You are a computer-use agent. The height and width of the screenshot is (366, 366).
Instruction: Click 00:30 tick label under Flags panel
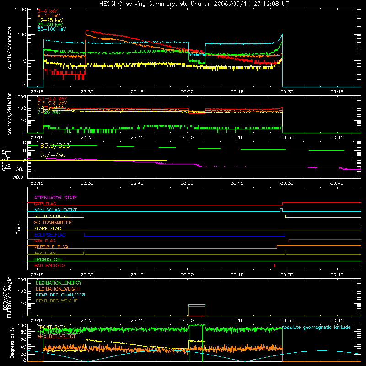[287, 275]
